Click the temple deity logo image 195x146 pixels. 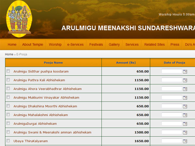[x=19, y=19]
